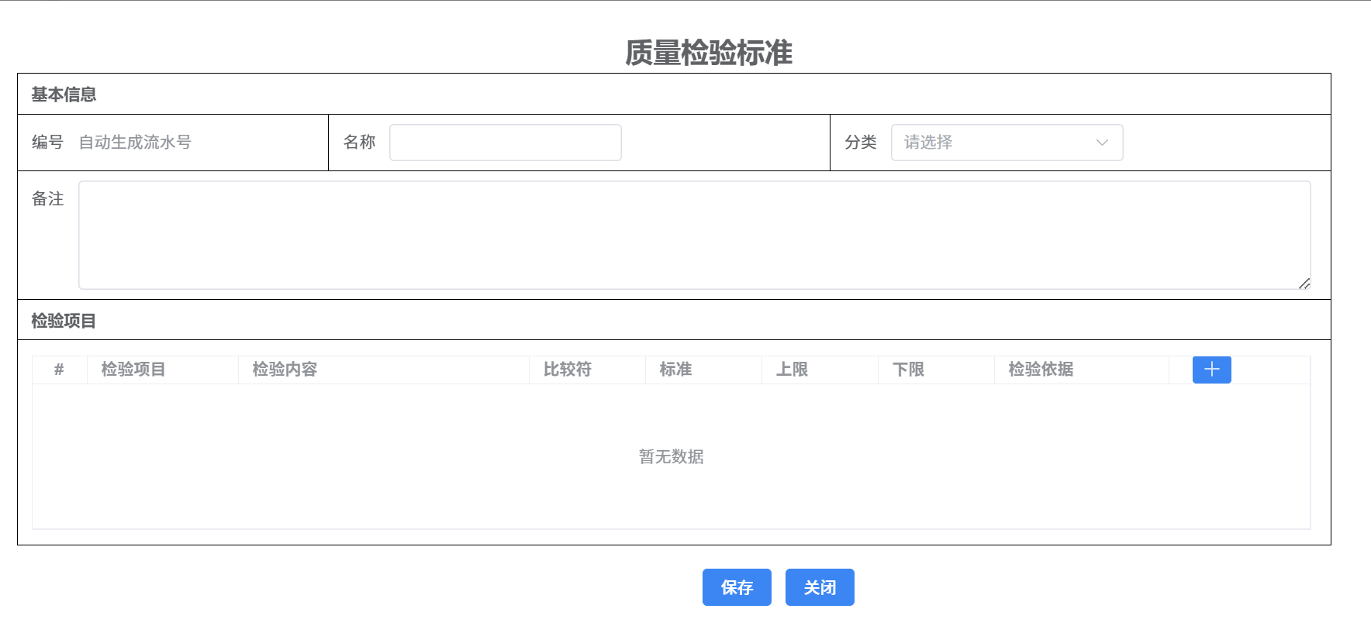Screen dimensions: 1371x626
Task: Click the 保存 button
Action: (736, 587)
